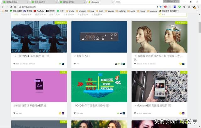Viewport: 201px width, 128px height.
Task: Like the 声卡使用入门 tutorial with heart
Action: coord(75,64)
